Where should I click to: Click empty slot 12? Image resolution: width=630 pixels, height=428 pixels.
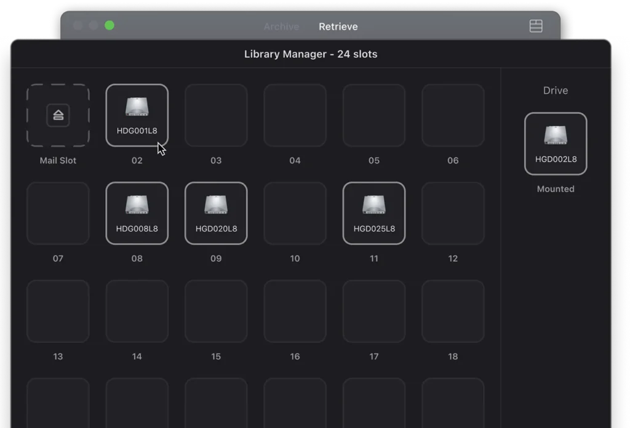coord(453,213)
